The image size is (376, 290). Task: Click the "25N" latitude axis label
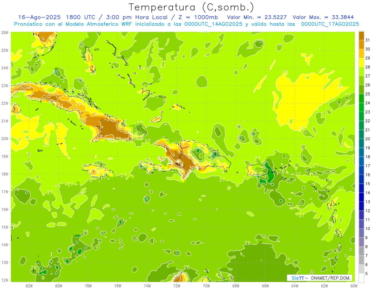pyautogui.click(x=5, y=50)
